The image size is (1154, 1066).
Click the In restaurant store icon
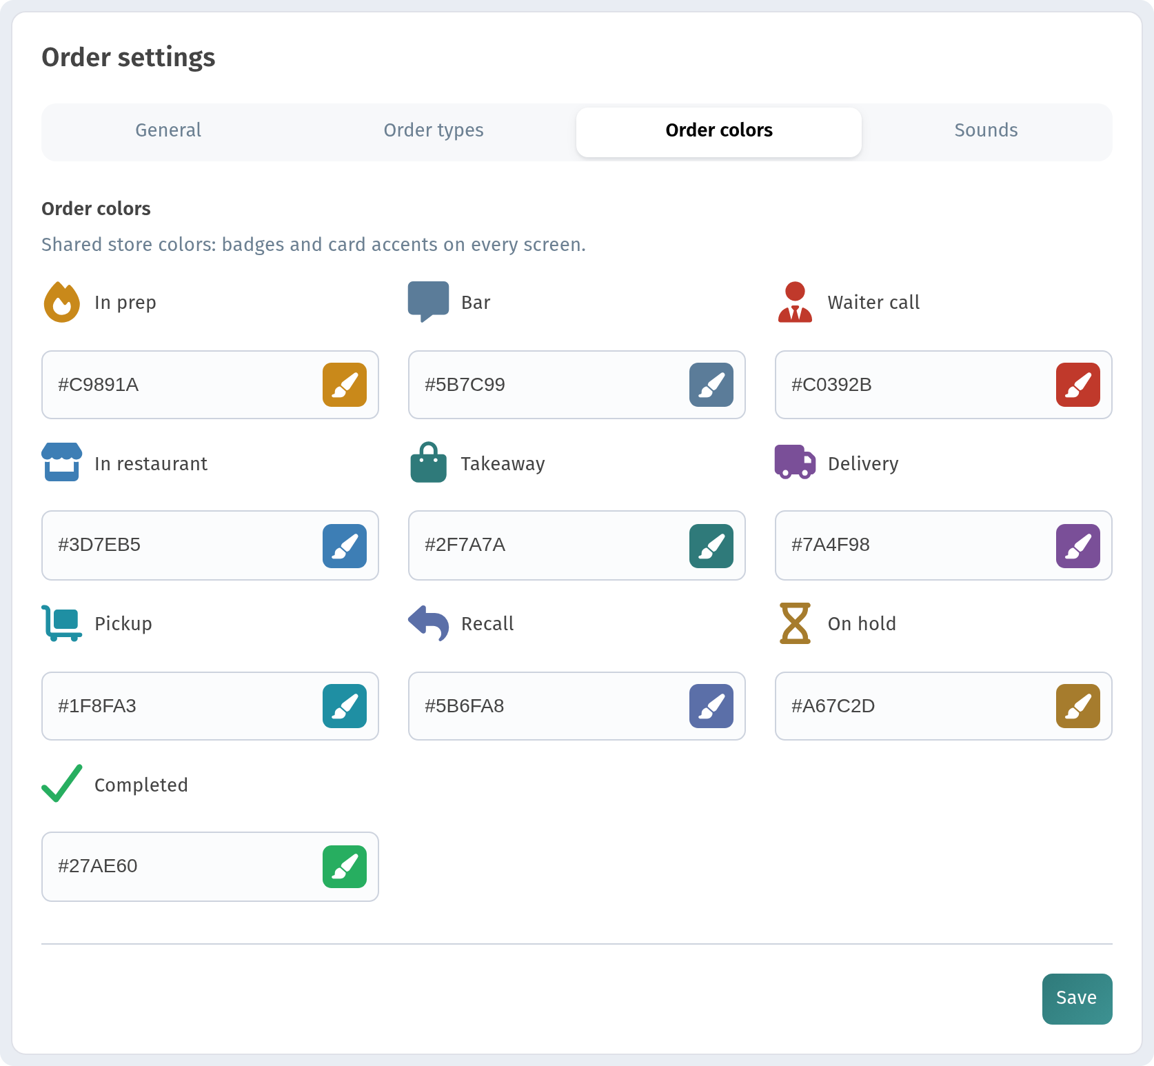pyautogui.click(x=62, y=462)
